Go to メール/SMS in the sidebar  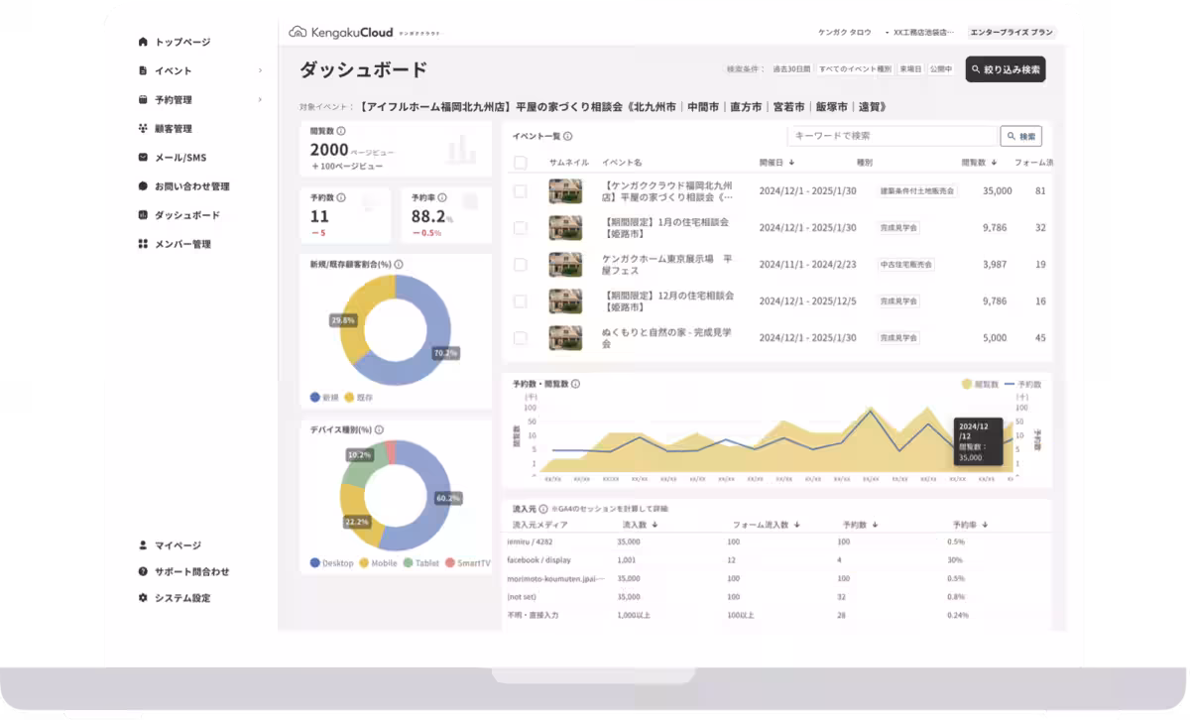click(179, 158)
